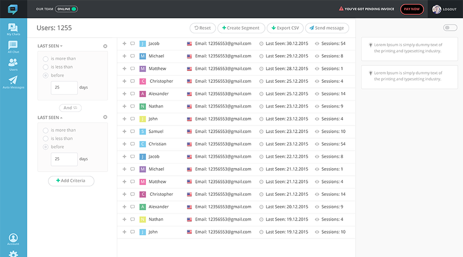Click the pending invoice warning icon
Viewport: 463px width, 257px height.
point(341,9)
